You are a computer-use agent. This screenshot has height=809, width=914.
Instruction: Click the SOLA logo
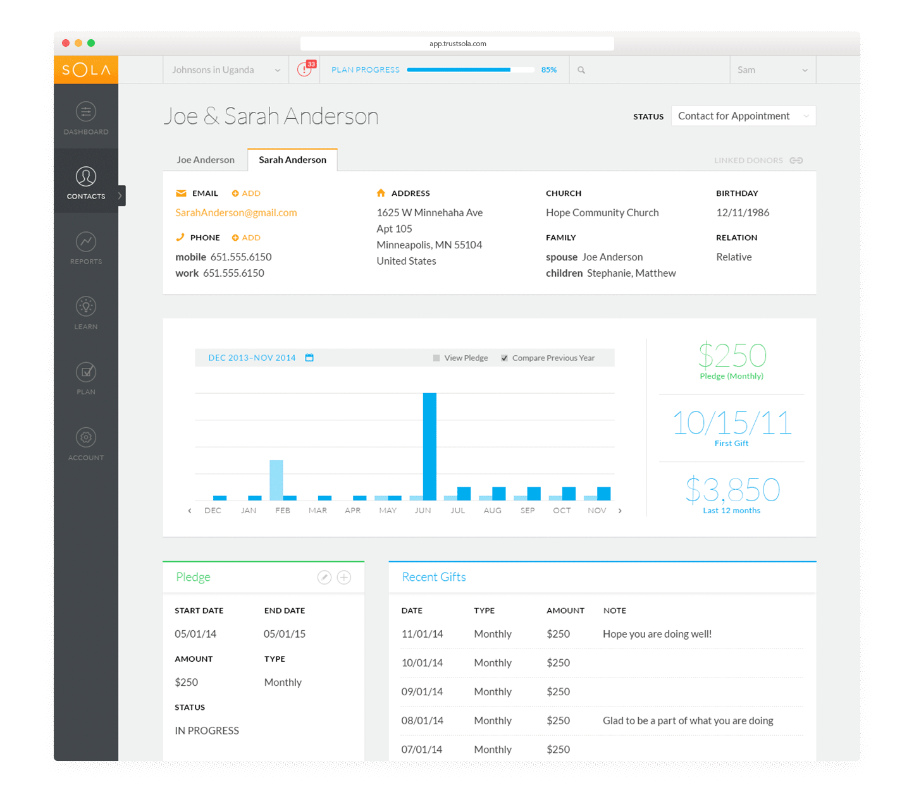[86, 70]
